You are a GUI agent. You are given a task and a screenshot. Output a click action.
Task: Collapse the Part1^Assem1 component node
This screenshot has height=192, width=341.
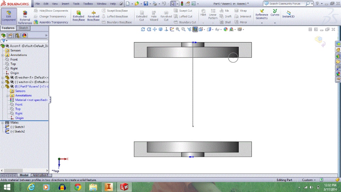tap(2, 86)
